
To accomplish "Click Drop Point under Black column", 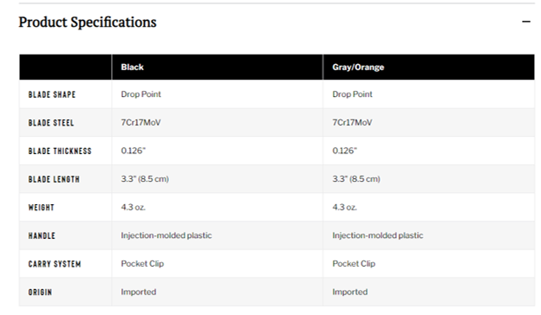I will pos(140,94).
